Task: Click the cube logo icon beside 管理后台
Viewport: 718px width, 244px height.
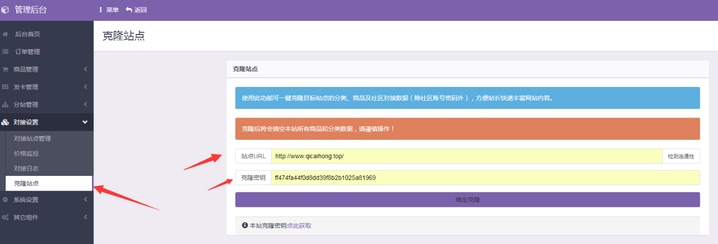Action: pos(6,10)
